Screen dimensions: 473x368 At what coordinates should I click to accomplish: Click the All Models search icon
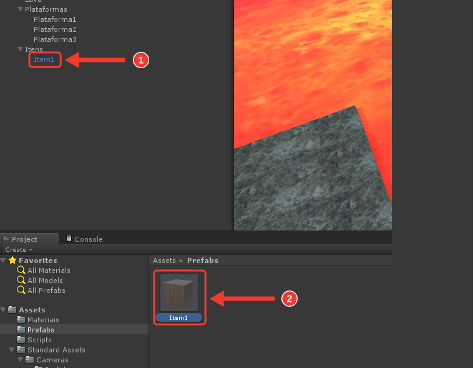[x=21, y=280]
